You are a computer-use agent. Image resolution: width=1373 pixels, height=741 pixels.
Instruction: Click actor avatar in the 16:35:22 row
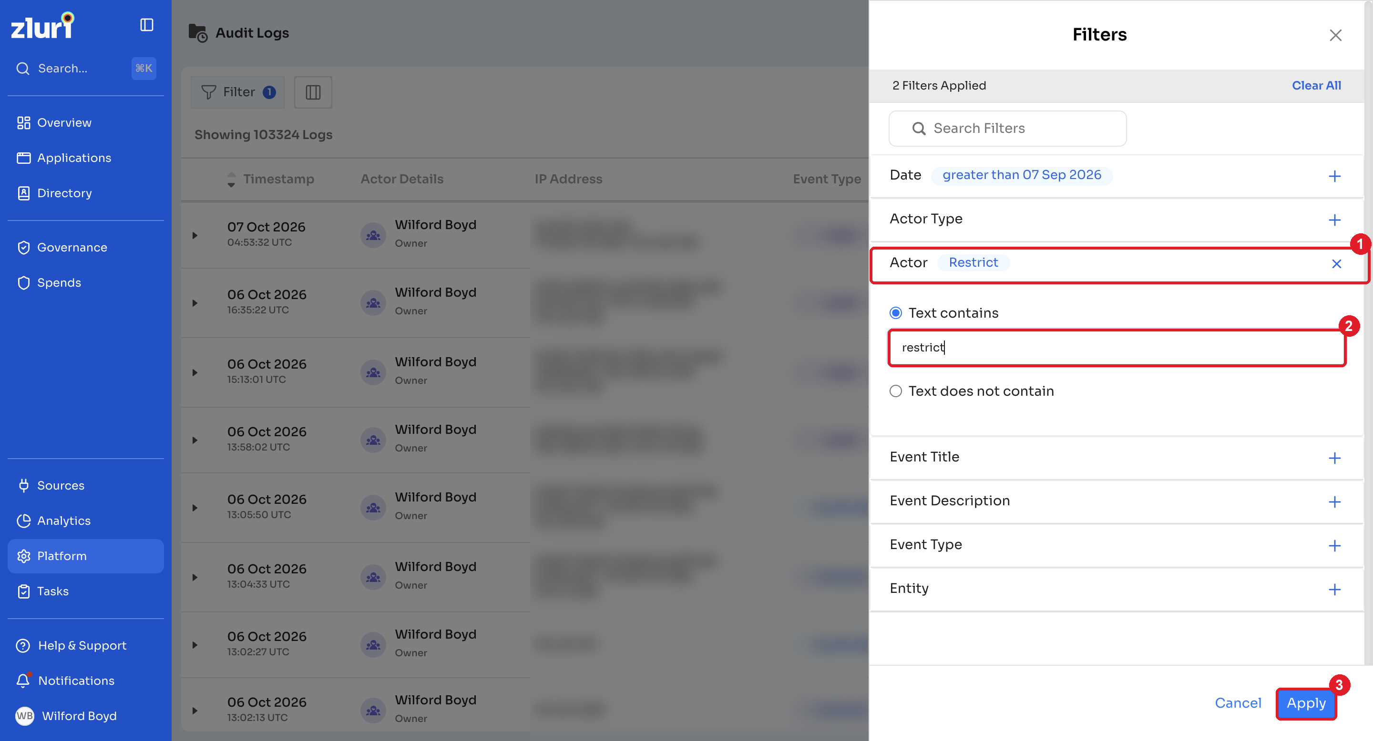pos(373,302)
